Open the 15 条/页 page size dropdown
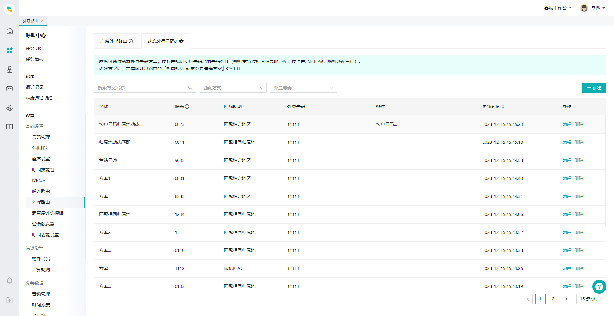The height and width of the screenshot is (316, 614). 591,299
